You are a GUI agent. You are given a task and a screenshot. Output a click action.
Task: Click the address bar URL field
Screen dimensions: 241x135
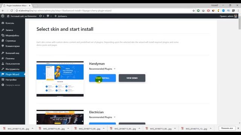pos(103,10)
